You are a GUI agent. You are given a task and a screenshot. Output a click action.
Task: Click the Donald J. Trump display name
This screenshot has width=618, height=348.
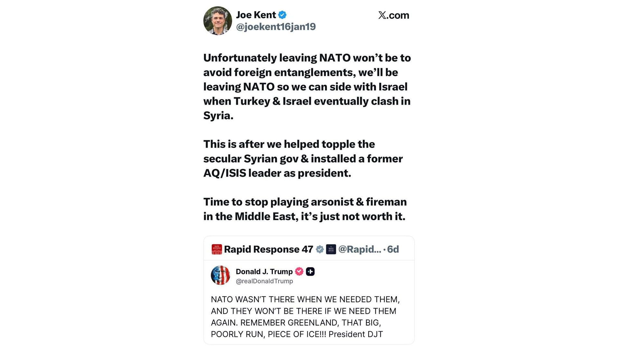[x=264, y=272]
